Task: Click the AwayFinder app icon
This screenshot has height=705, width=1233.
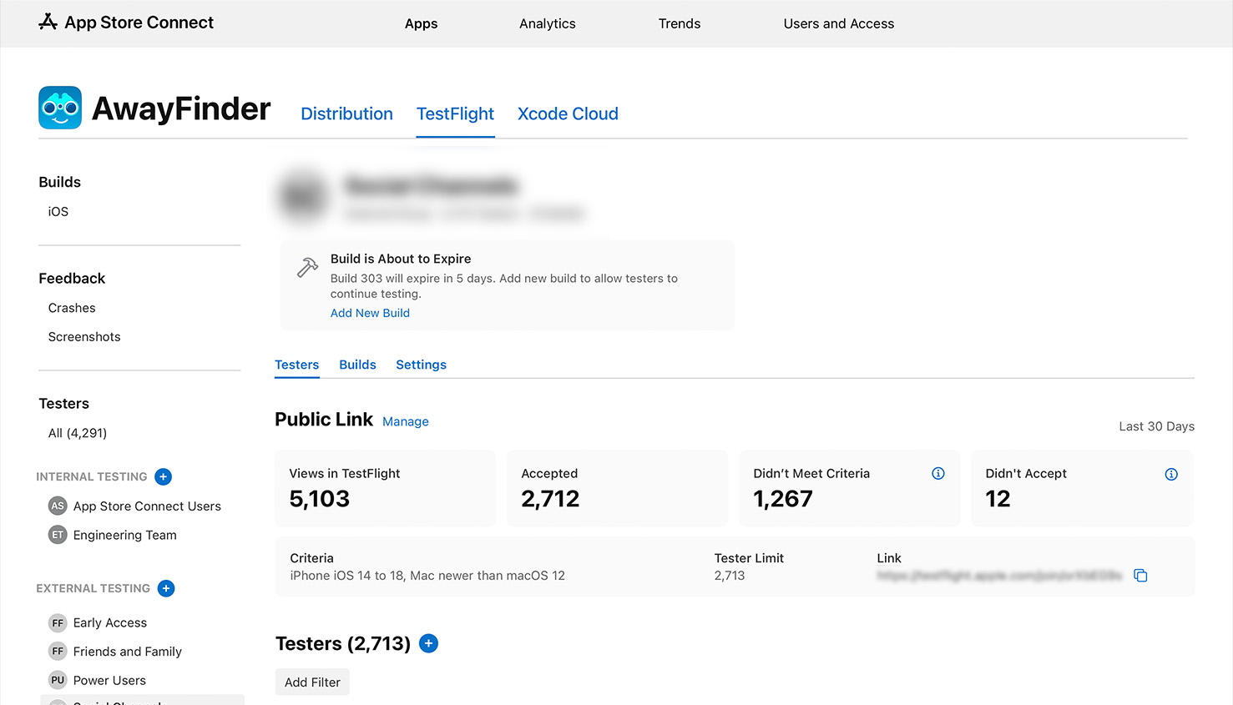Action: (x=60, y=108)
